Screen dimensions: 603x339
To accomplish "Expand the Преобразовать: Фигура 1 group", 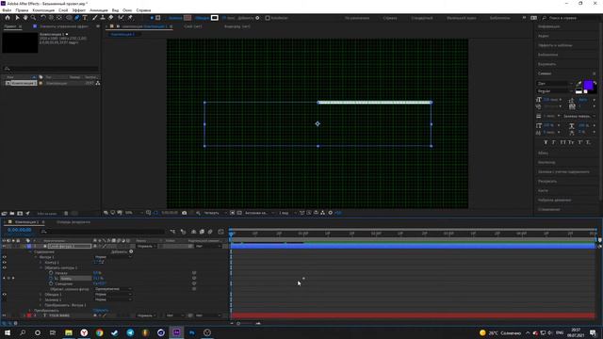I will 41,305.
